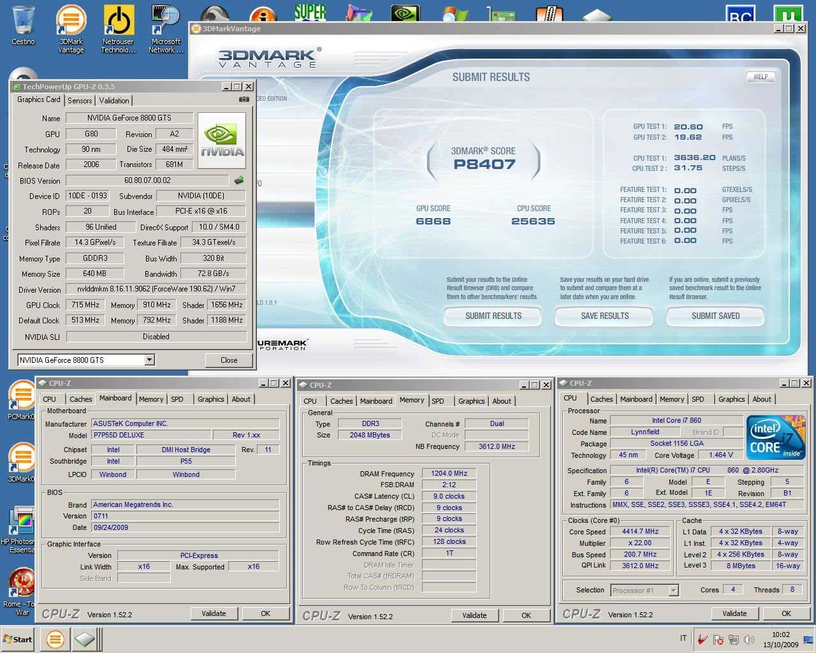Click OK in the Processor CPU-Z window
Image resolution: width=816 pixels, height=653 pixels.
click(786, 613)
